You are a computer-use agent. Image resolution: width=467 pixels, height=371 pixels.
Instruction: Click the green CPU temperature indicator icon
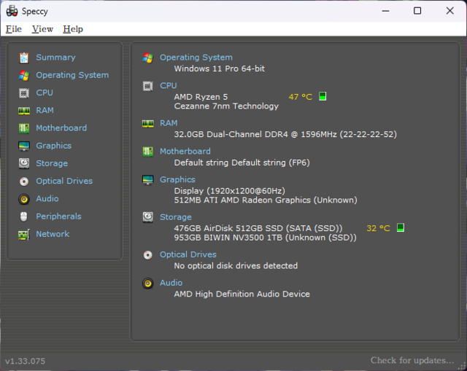(x=323, y=96)
